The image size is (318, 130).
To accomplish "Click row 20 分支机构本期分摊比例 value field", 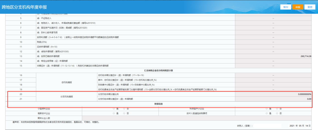I will pos(273,94).
